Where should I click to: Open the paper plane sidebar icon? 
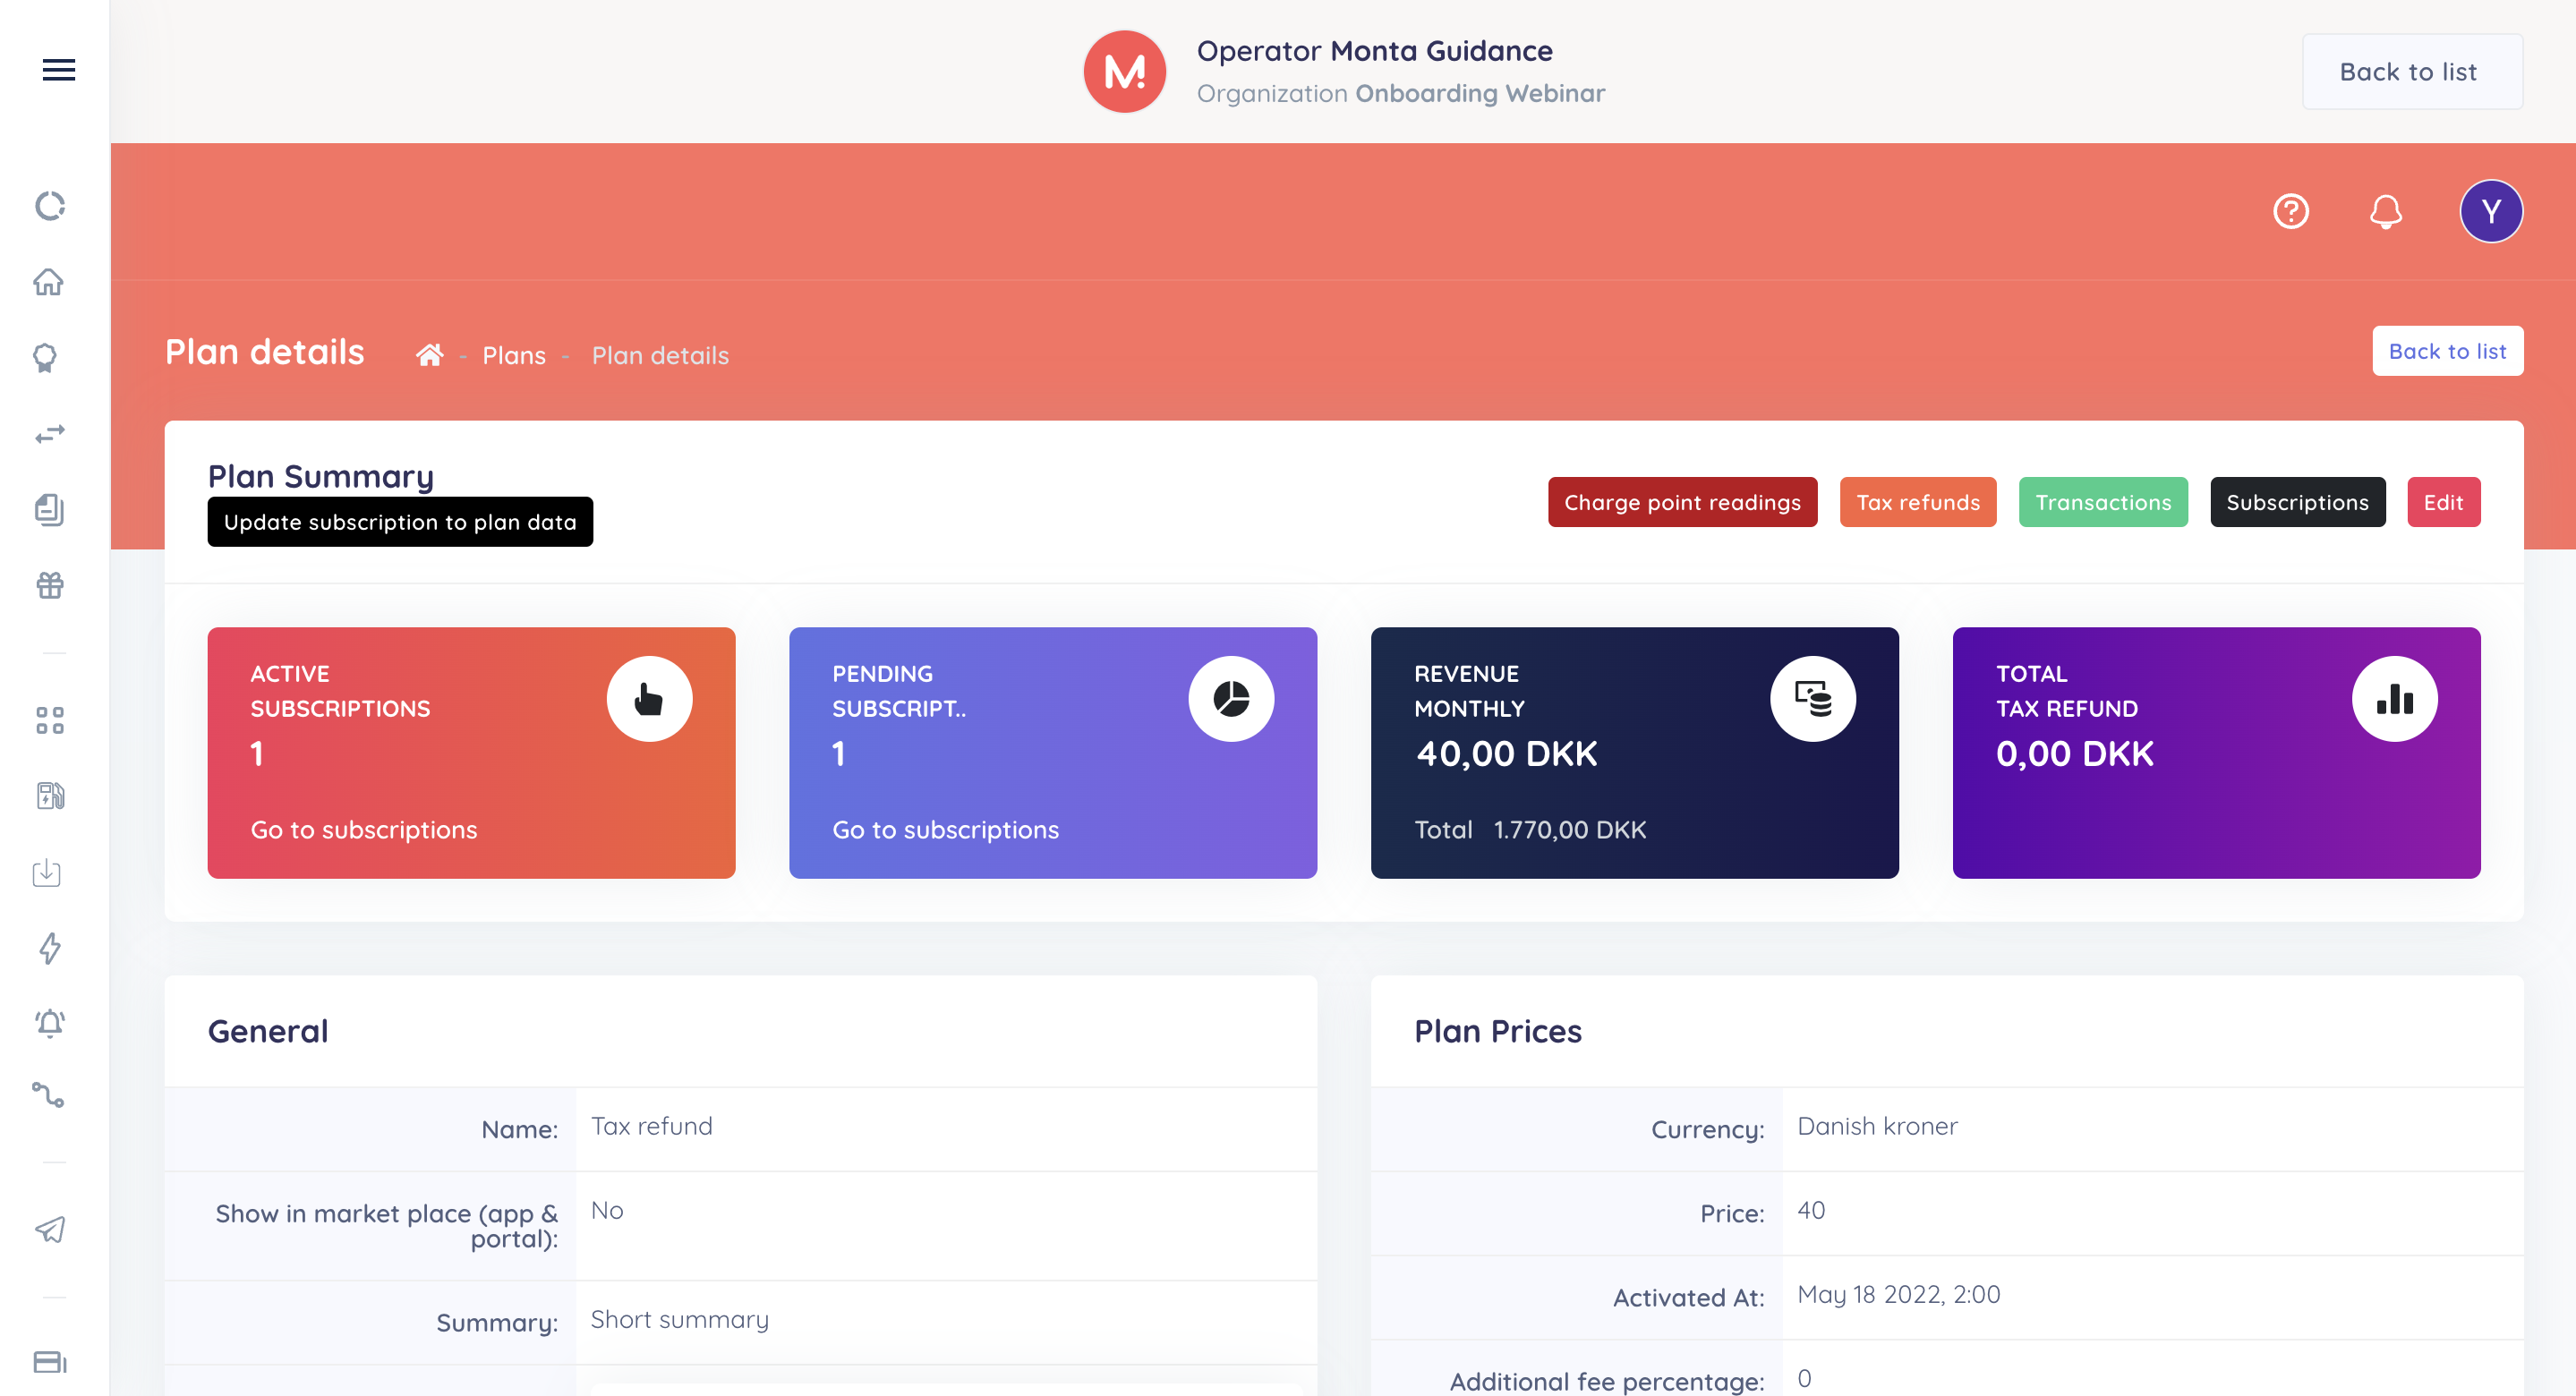click(x=49, y=1229)
